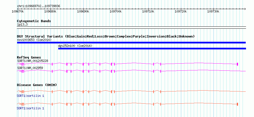The image size is (254, 117).
Task: Click the nsv1003653 blue gain variant bar
Action: coord(131,43)
